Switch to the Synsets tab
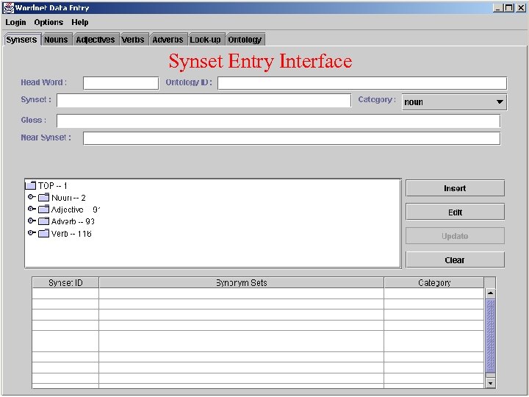Image resolution: width=529 pixels, height=397 pixels. point(21,40)
